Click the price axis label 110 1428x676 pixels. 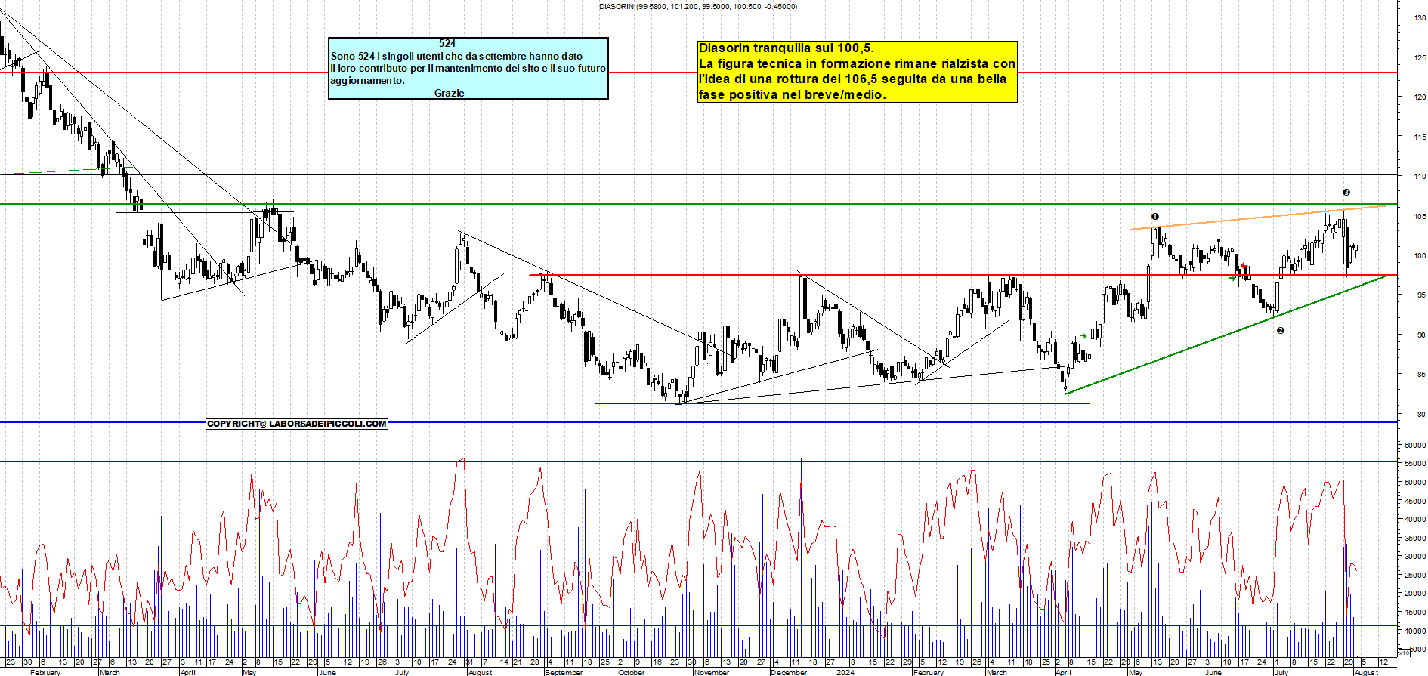pos(1420,176)
